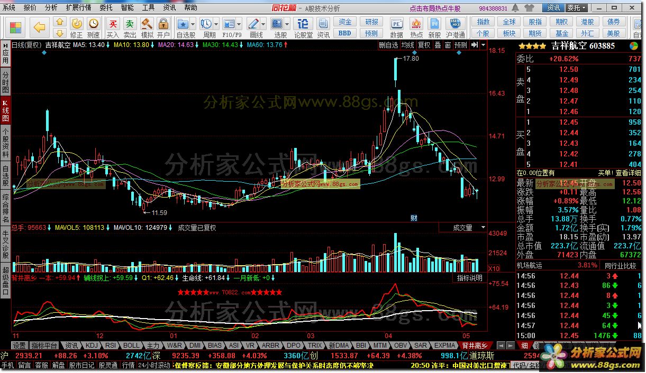The height and width of the screenshot is (373, 646).
Task: Open the 分析 menu
Action: [x=51, y=8]
